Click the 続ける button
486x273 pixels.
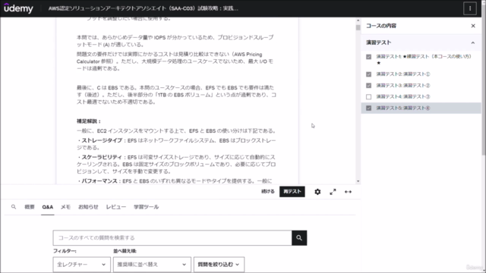coord(268,192)
